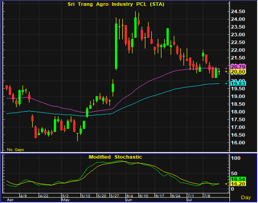This screenshot has width=258, height=203.
Task: Click the Apr month label
Action: (10, 200)
